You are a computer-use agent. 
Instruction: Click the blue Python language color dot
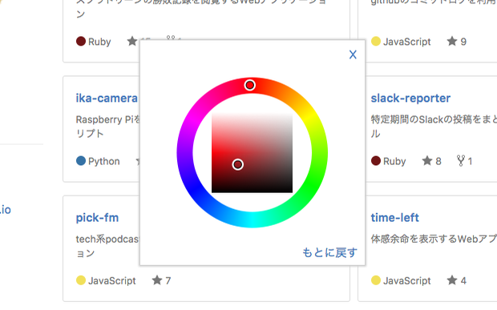[81, 161]
